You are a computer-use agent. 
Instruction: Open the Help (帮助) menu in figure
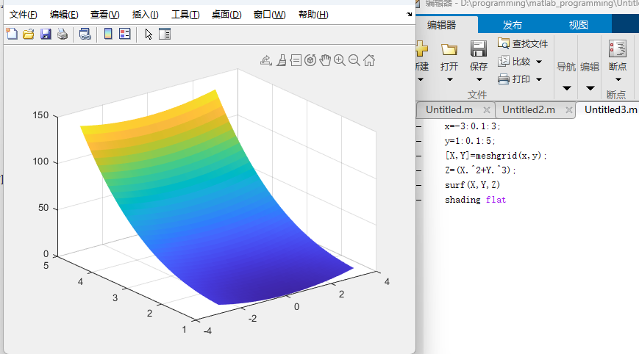pos(313,15)
